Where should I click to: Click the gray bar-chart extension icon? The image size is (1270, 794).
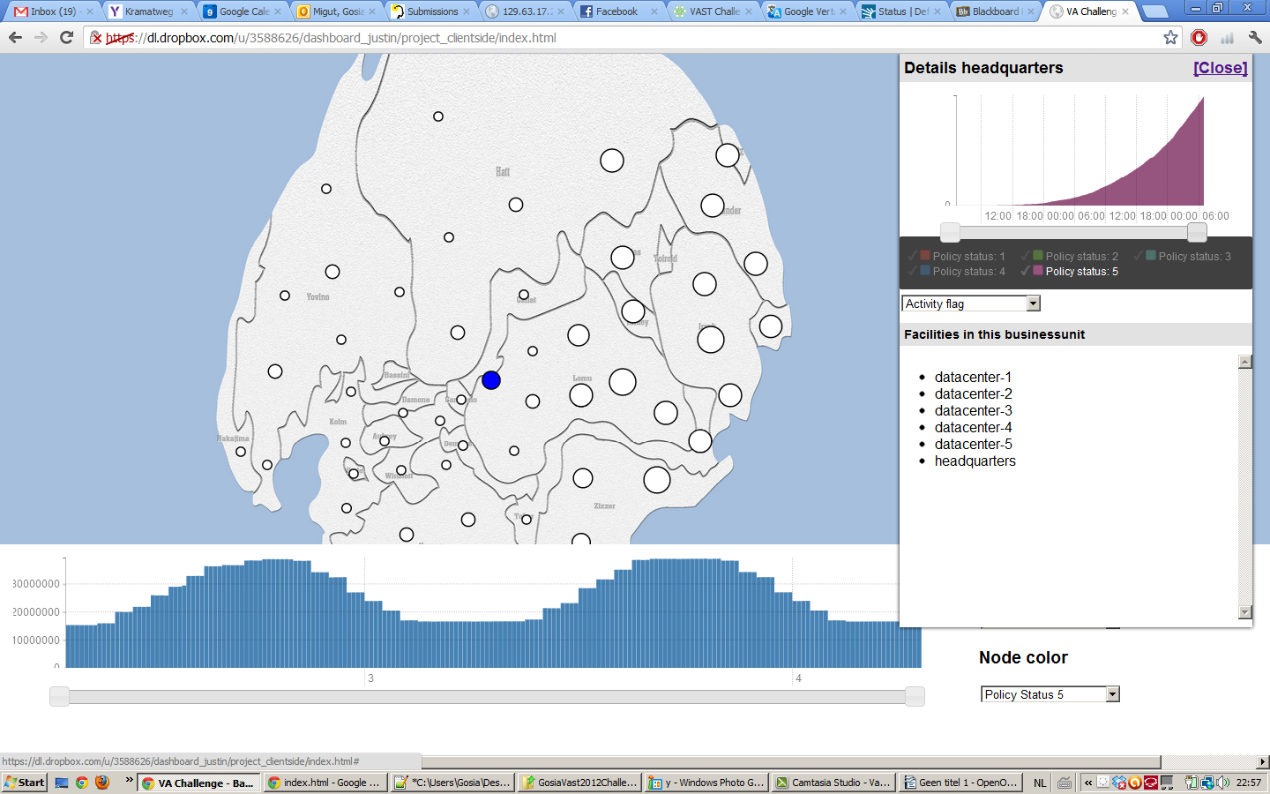1227,37
